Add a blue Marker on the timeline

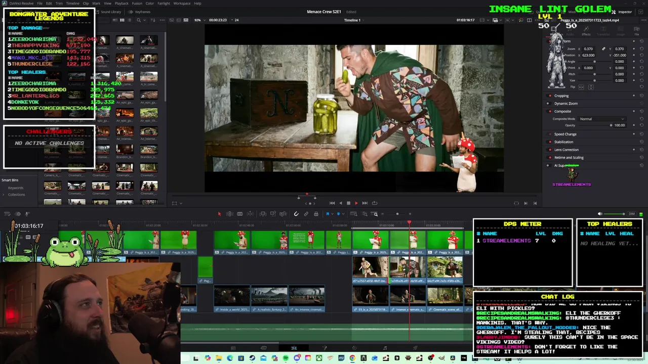pos(339,214)
